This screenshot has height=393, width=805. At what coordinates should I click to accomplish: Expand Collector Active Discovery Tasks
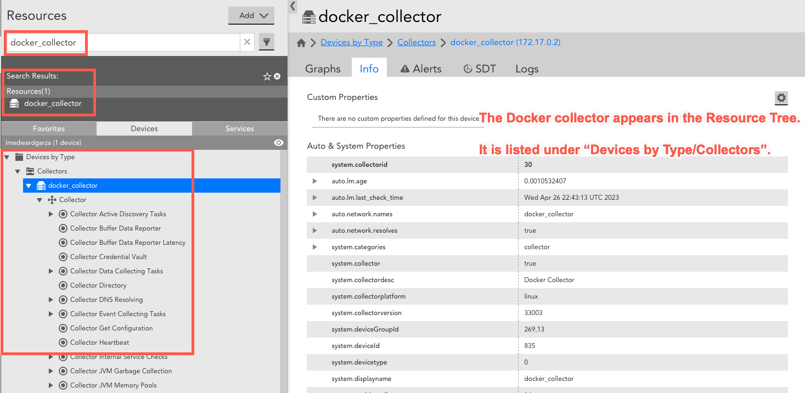(51, 214)
